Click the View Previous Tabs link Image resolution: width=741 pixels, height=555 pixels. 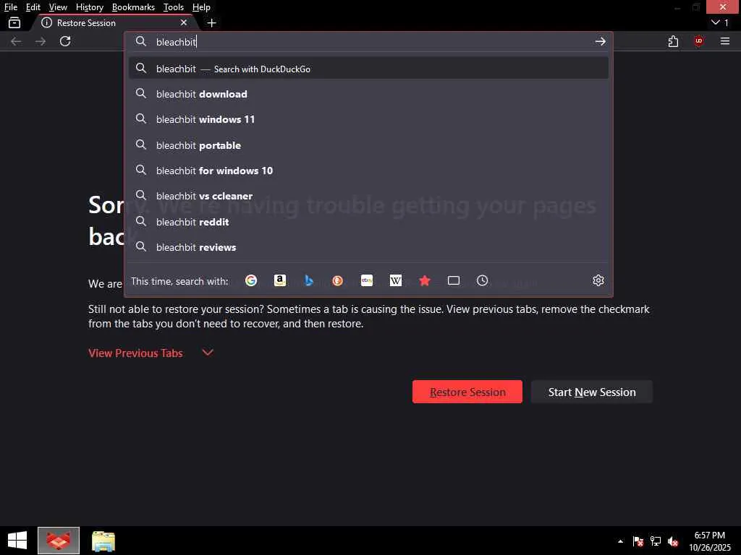click(x=135, y=353)
